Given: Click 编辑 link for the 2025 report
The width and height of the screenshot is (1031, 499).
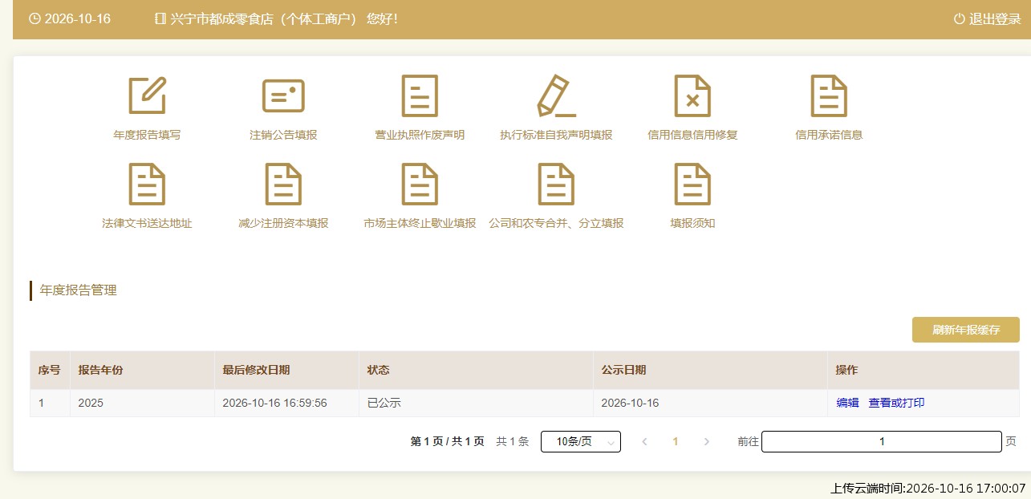Looking at the screenshot, I should 847,403.
